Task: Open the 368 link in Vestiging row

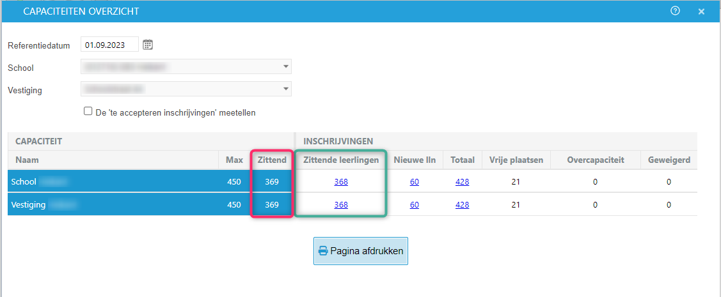Action: 341,205
